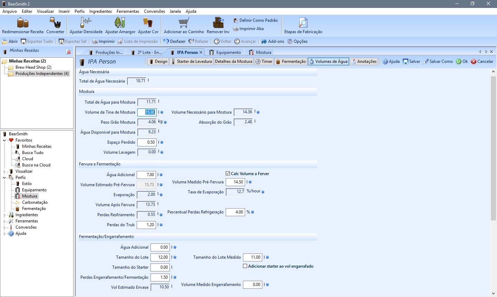Select Volumes de Água section
Viewport: 497px width, 297px height.
coord(328,61)
